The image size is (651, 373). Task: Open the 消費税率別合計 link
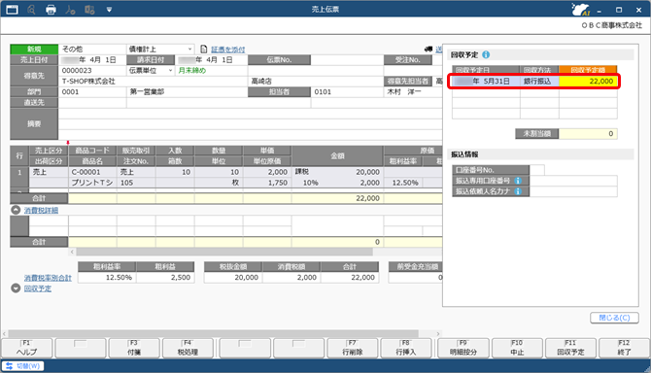48,278
